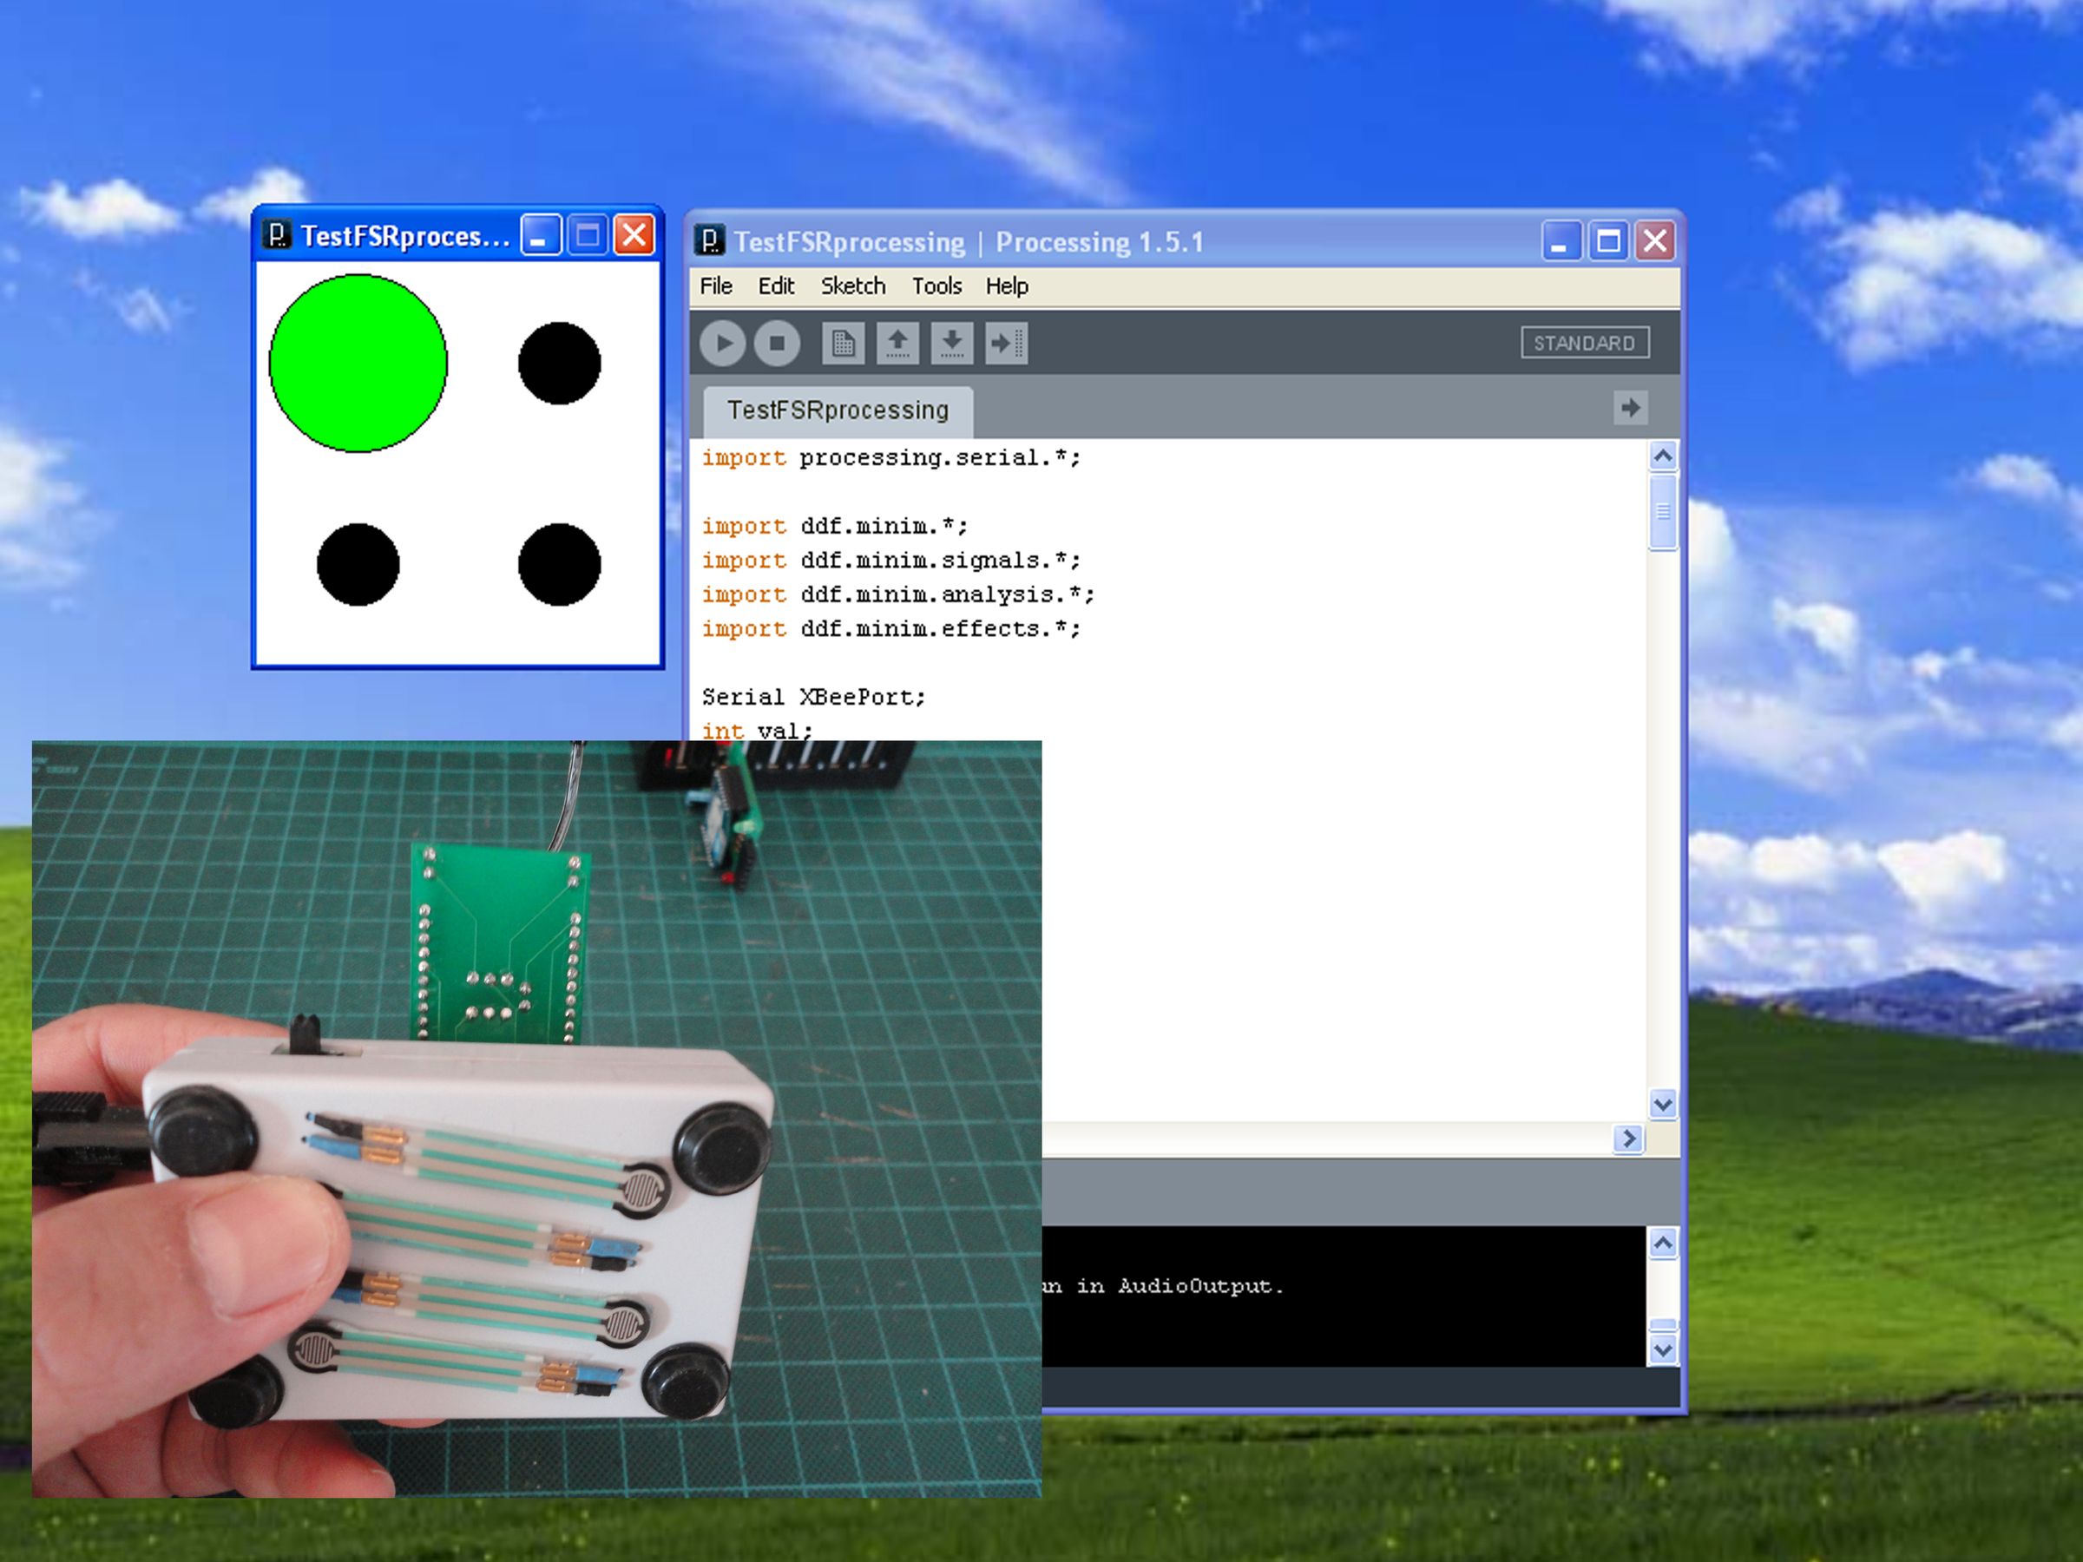Click the editor's horizontal scroll-right arrow

1628,1139
